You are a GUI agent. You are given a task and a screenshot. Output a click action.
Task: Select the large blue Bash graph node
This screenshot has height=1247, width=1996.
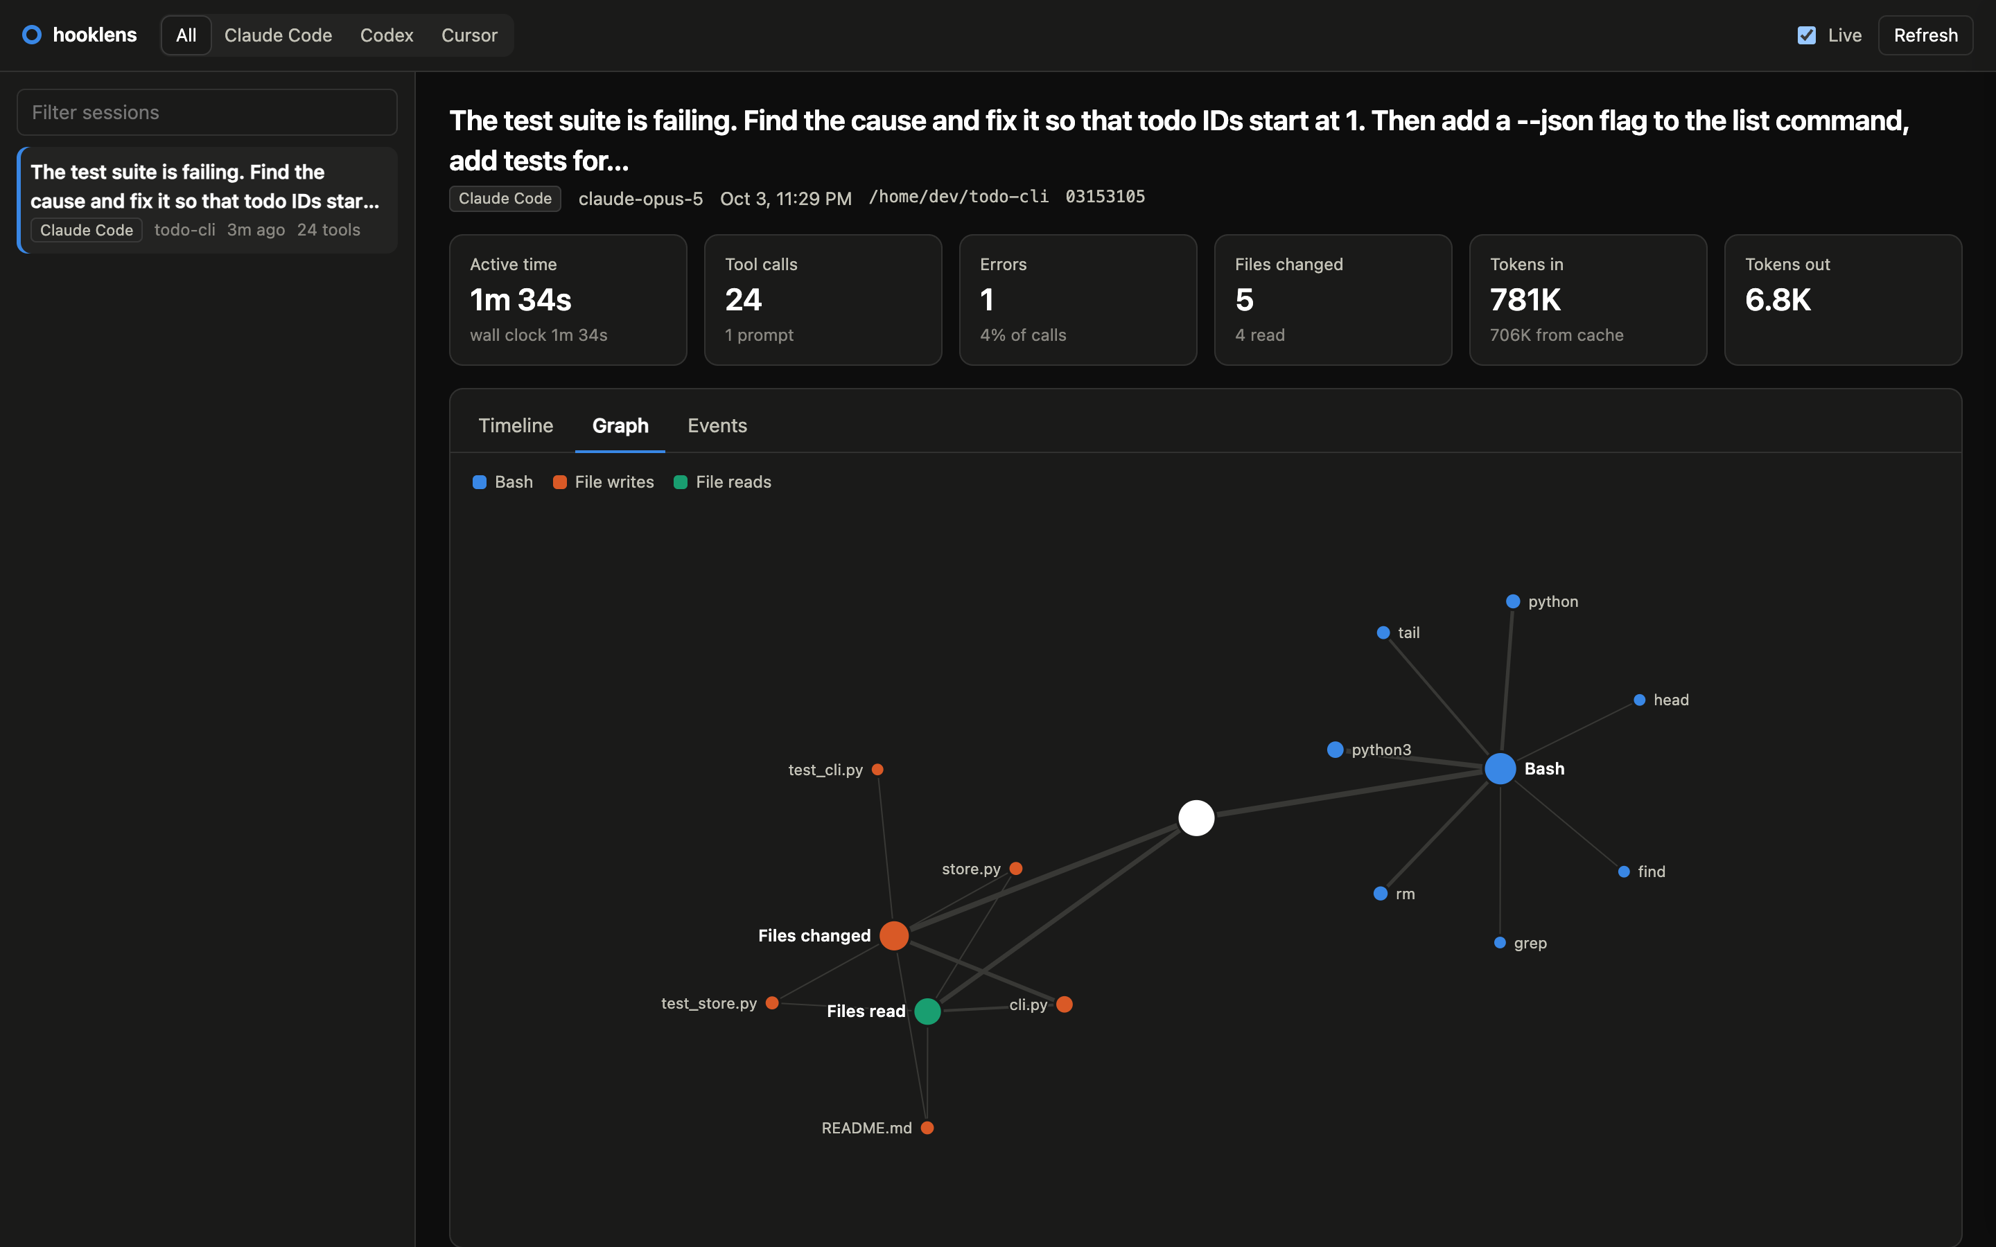1500,769
